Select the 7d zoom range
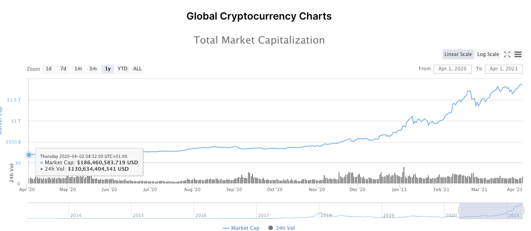This screenshot has height=231, width=531. pos(63,68)
